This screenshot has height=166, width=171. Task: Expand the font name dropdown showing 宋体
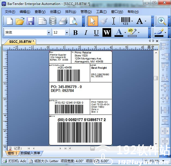[49, 32]
